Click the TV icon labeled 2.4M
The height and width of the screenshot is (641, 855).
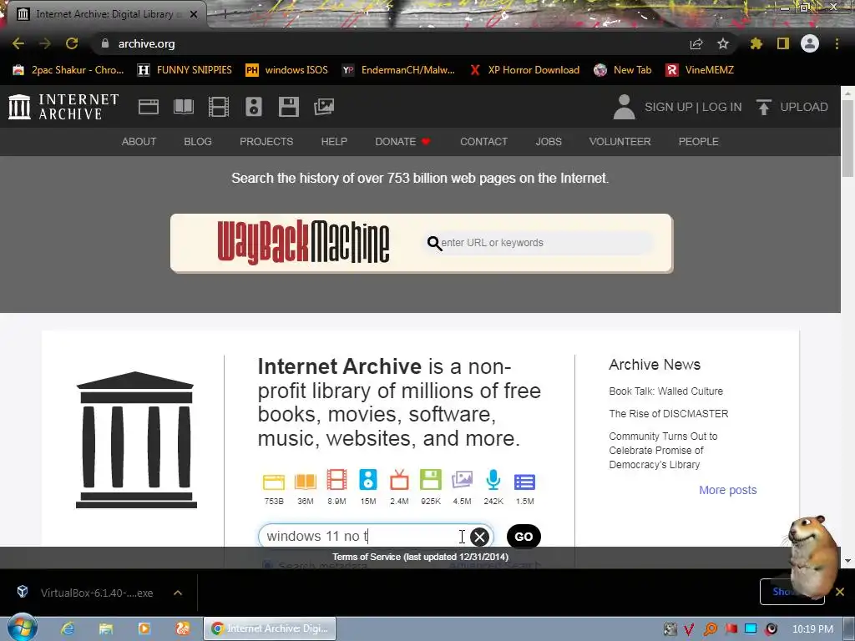click(399, 480)
